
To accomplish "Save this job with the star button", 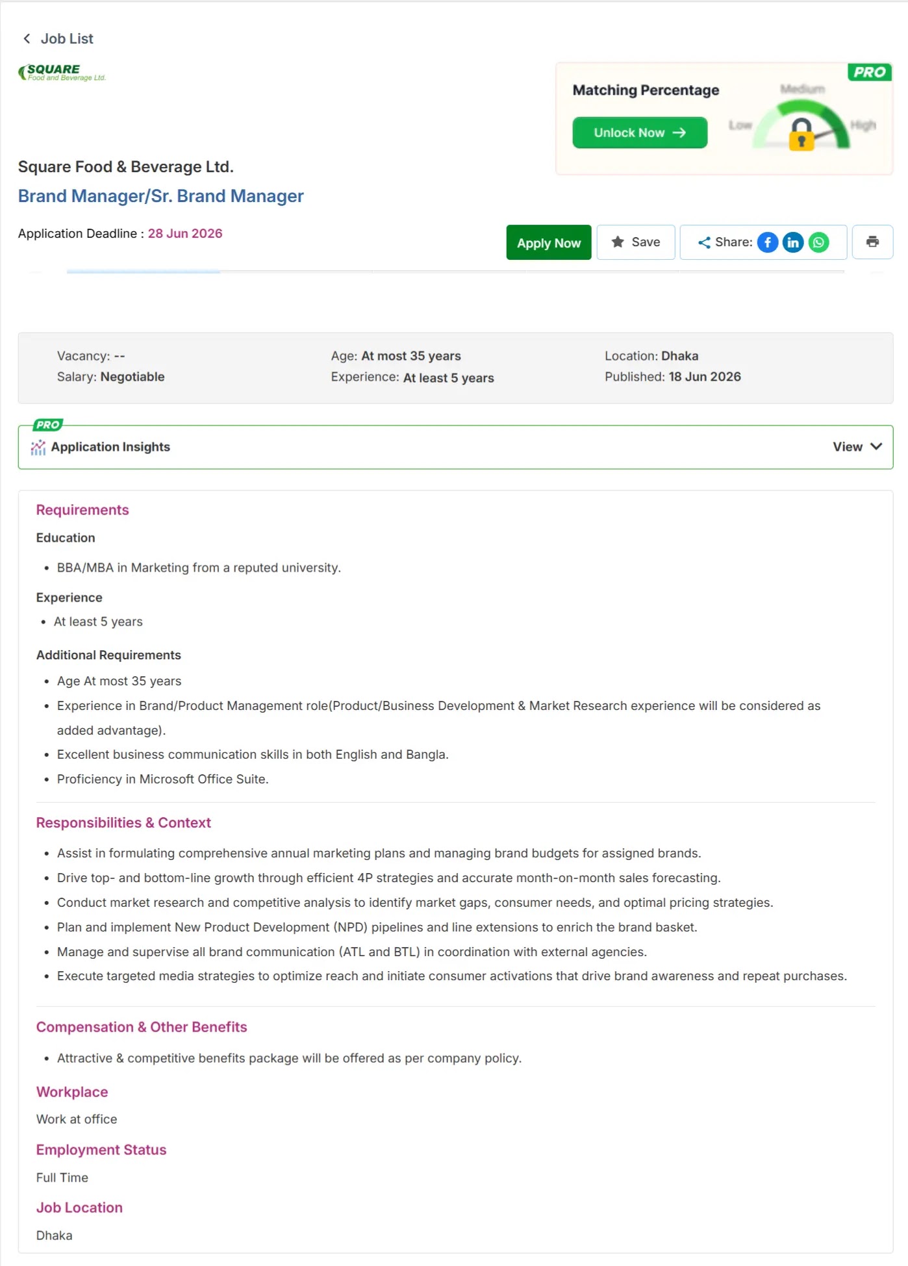I will click(x=636, y=242).
